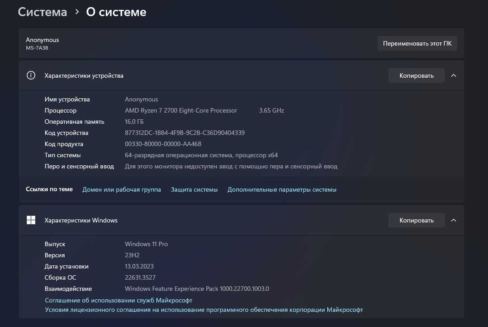Copy Windows specs with the lower Копировать button
Image resolution: width=488 pixels, height=327 pixels.
[x=417, y=220]
